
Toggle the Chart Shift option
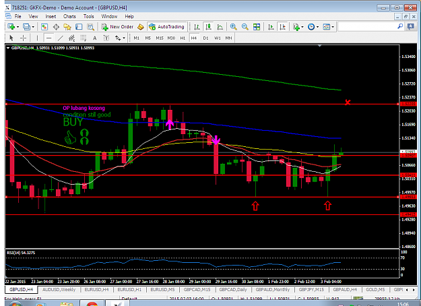tap(282, 26)
